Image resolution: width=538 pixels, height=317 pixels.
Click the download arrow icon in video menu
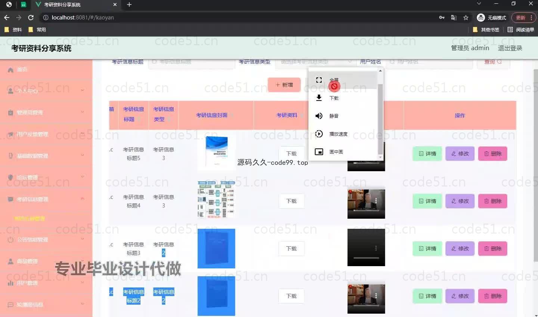319,98
